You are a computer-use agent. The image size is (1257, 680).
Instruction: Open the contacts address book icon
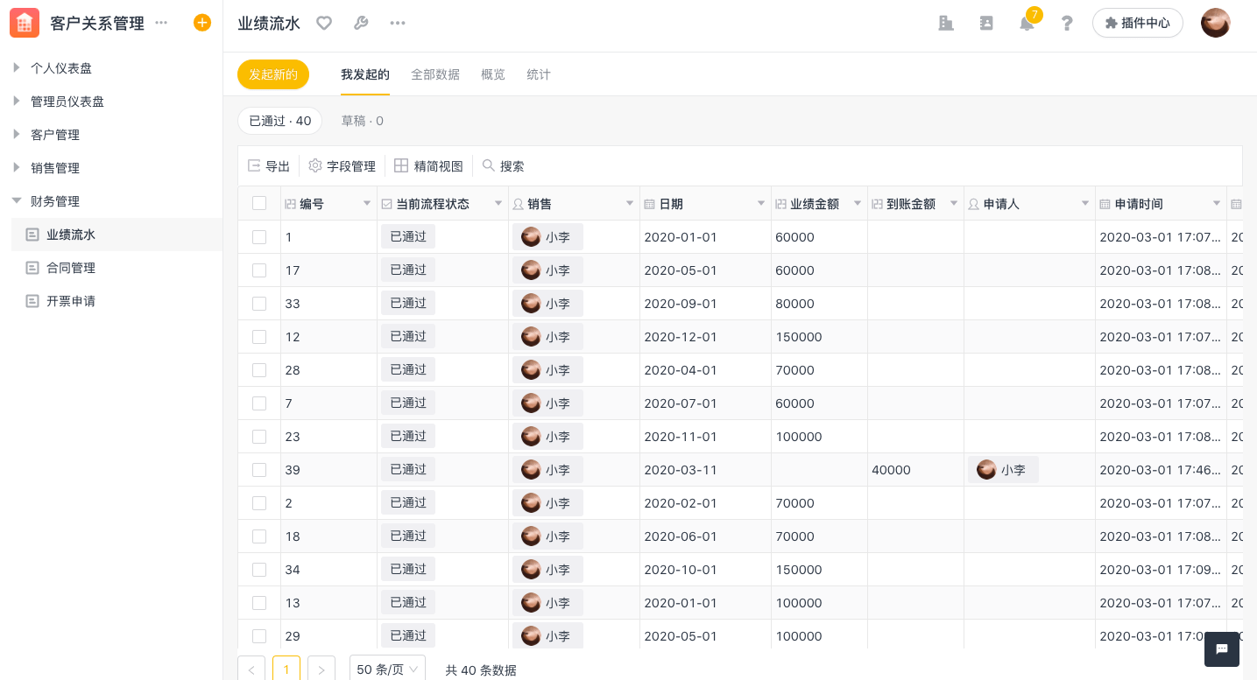point(986,24)
